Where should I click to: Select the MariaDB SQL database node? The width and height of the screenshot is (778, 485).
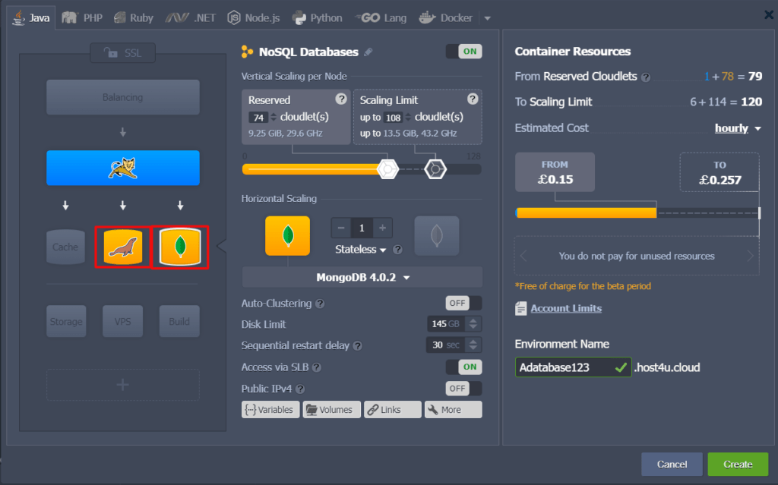coord(122,247)
